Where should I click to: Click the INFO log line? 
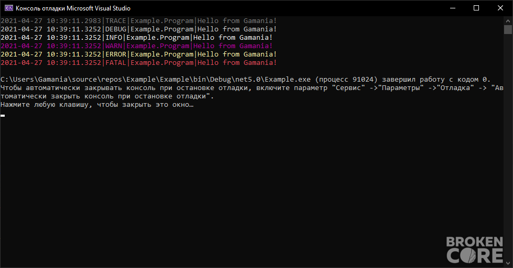137,38
